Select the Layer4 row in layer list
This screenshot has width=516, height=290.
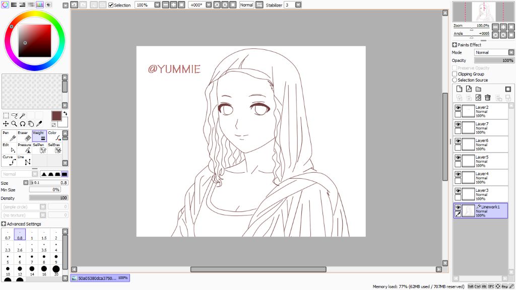[481, 178]
